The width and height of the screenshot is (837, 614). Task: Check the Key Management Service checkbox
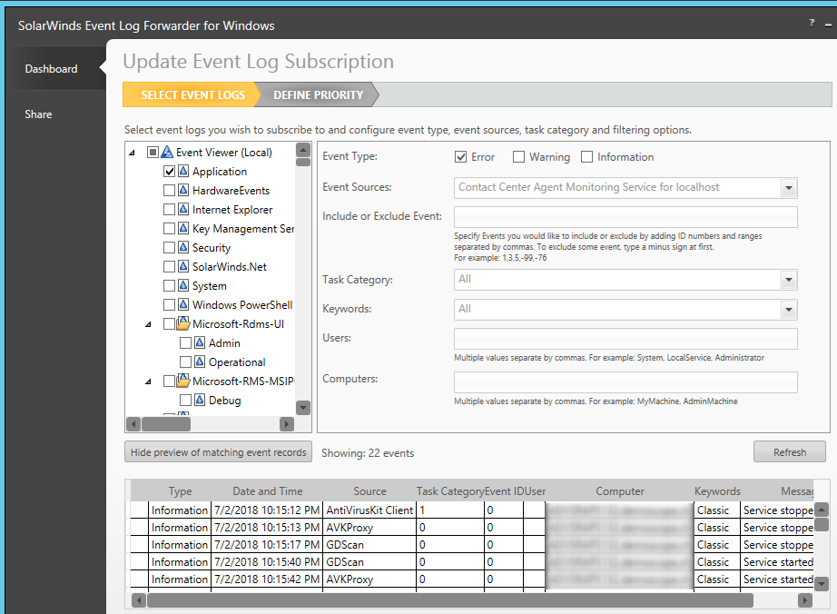click(x=169, y=229)
